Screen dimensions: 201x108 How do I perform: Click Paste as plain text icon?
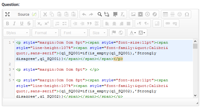pos(67,14)
